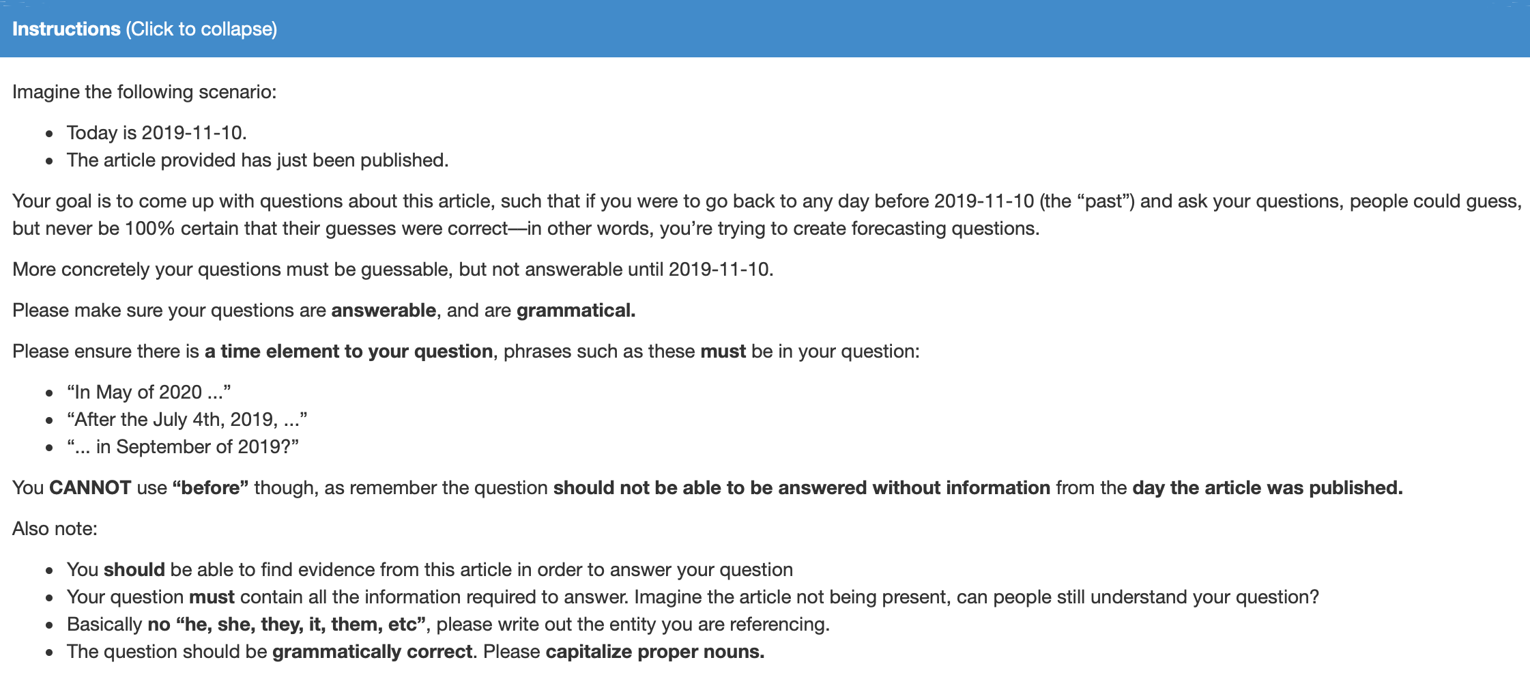The height and width of the screenshot is (688, 1530).
Task: Click bold "day the article was published."
Action: click(1267, 488)
